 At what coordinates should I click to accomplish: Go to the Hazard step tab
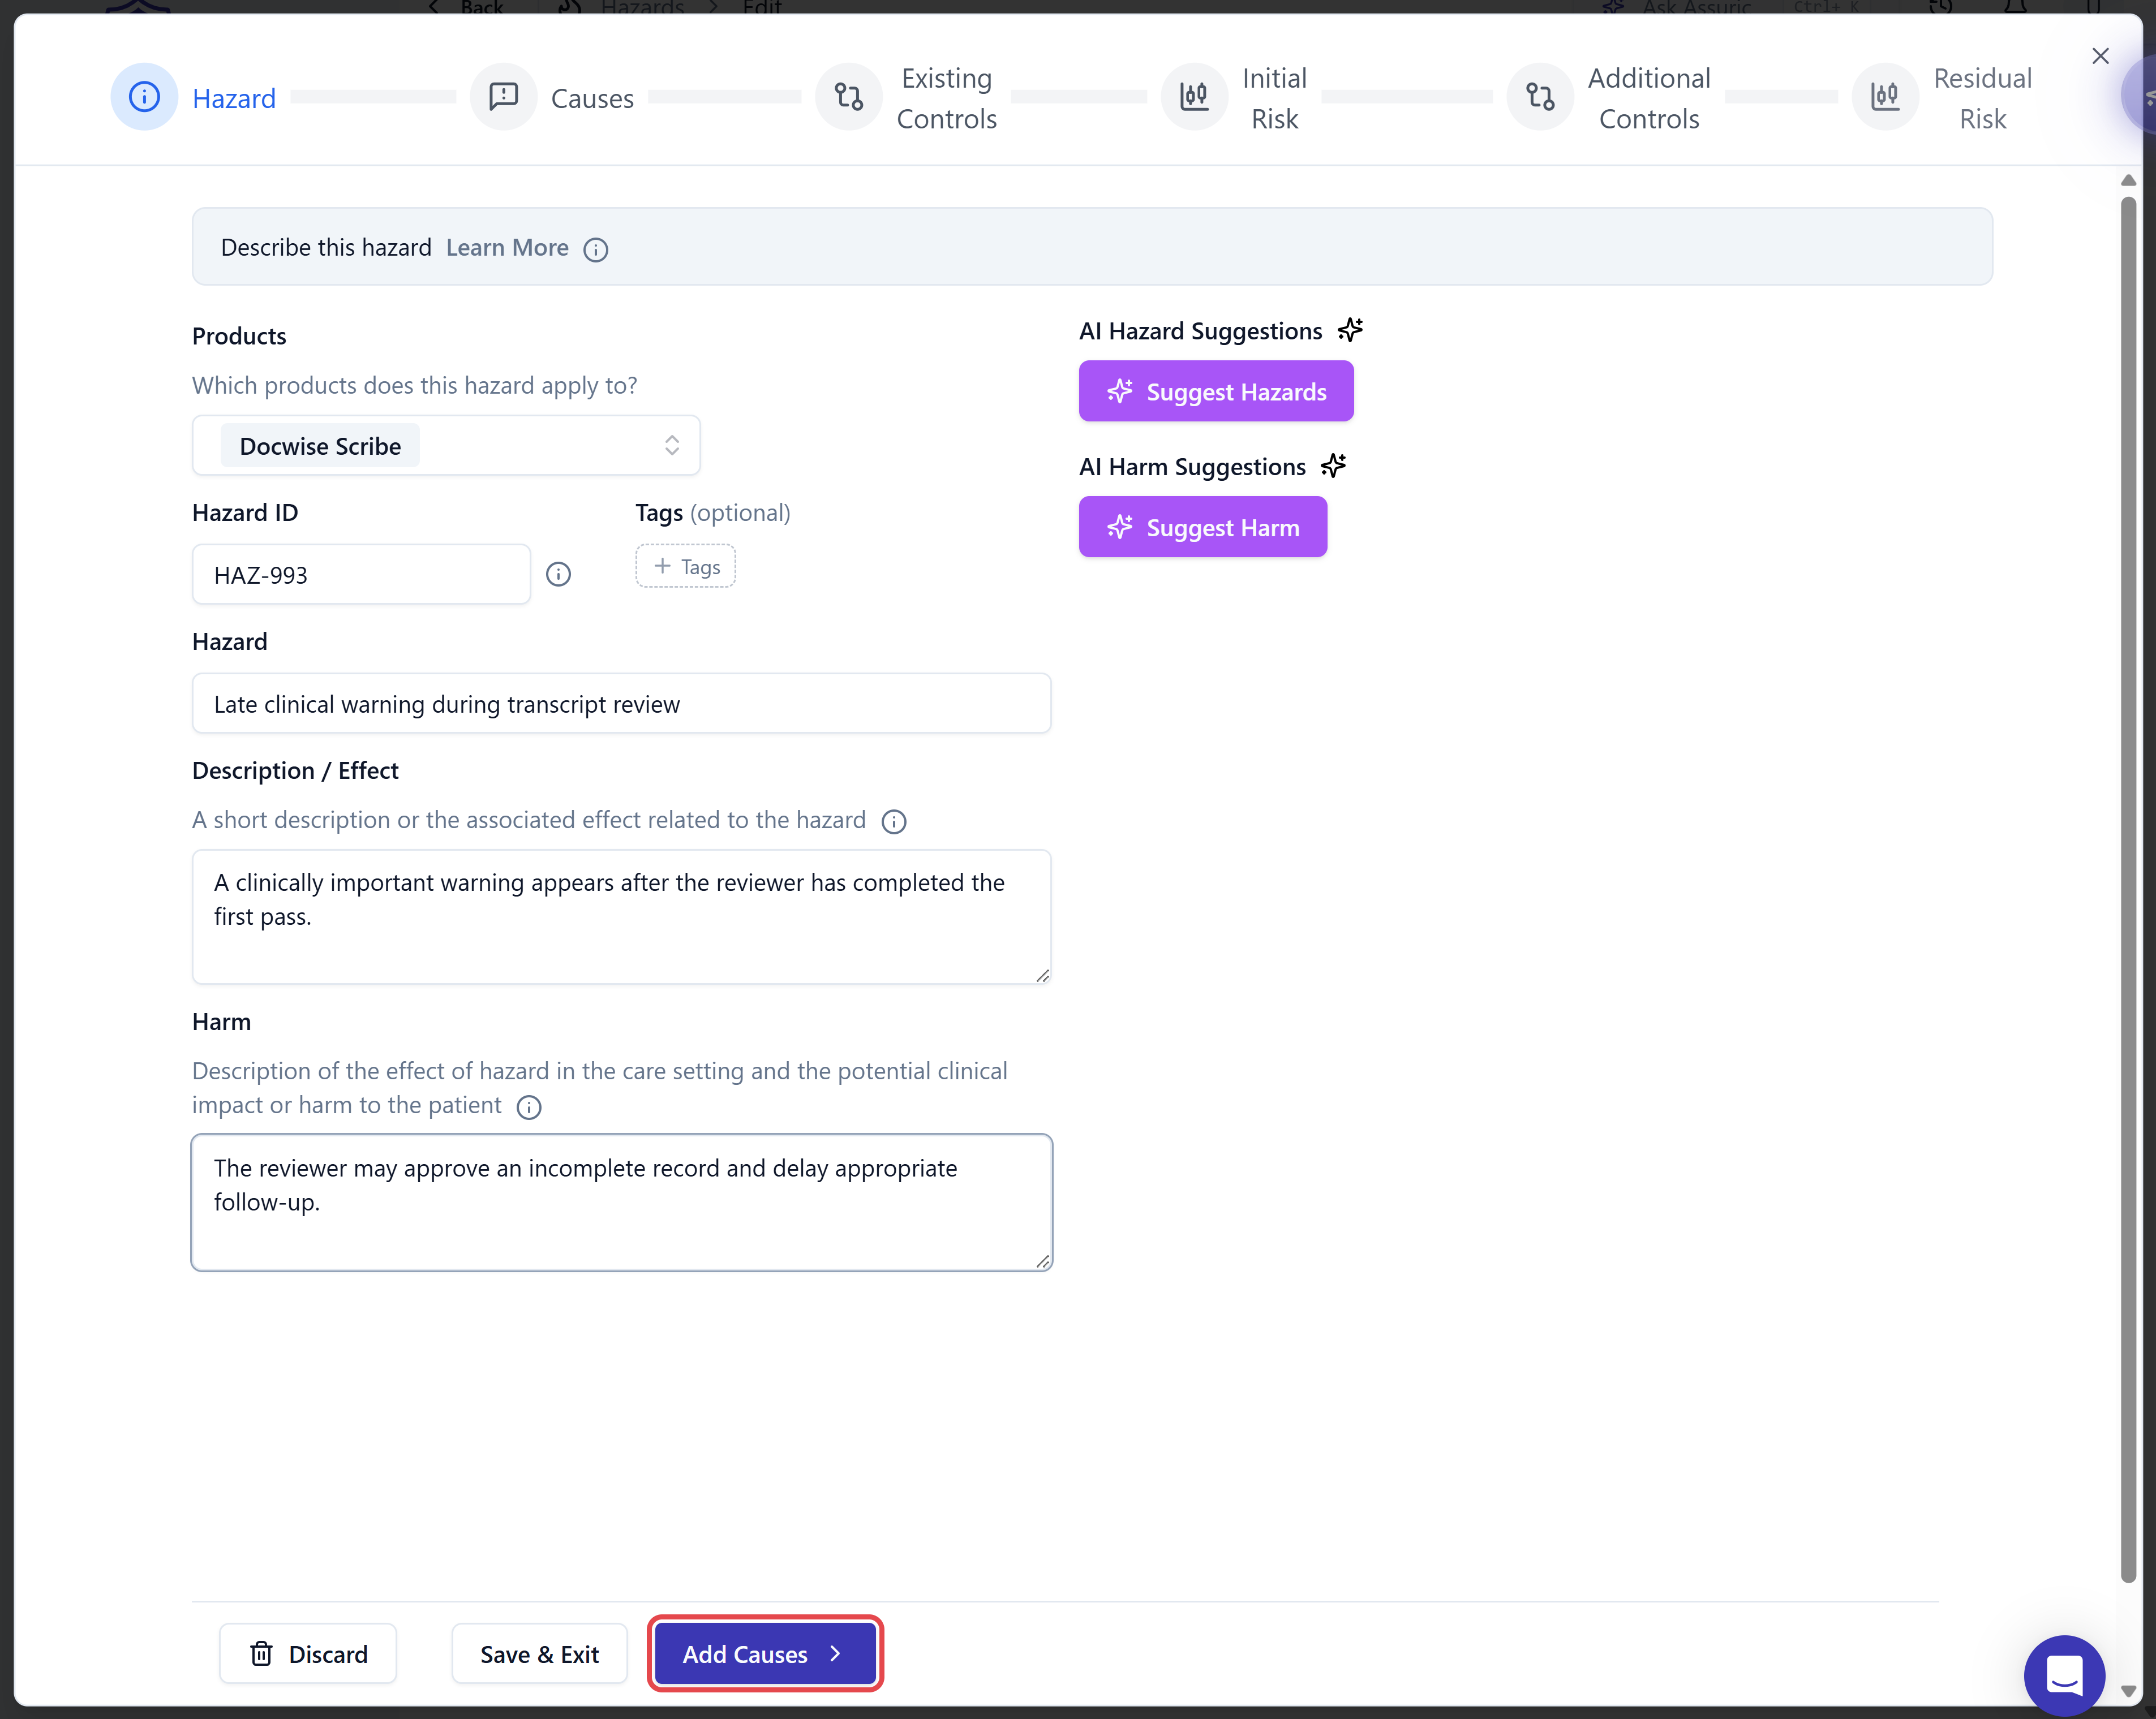click(x=234, y=99)
